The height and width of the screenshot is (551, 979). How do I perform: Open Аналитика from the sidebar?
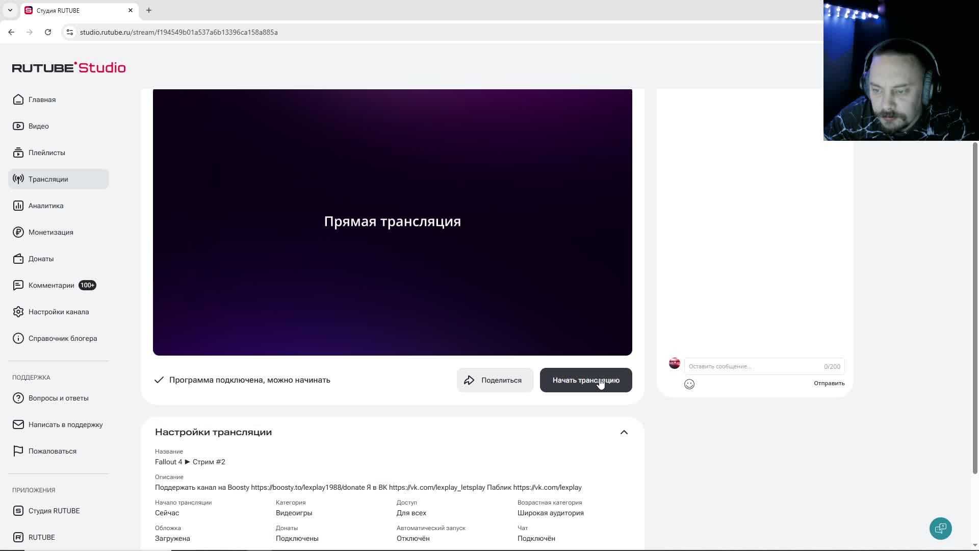(46, 206)
